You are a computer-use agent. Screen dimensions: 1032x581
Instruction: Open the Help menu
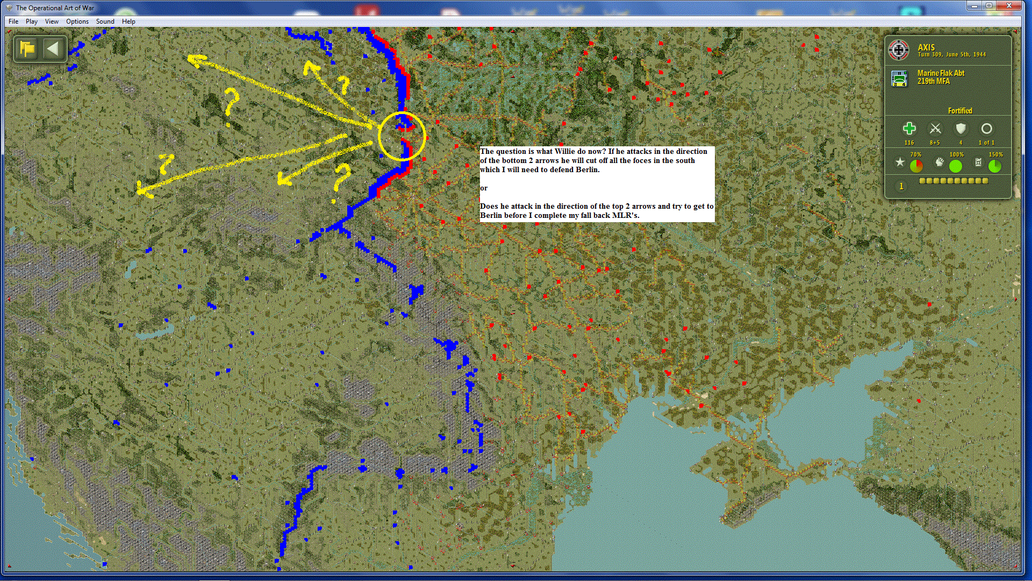(x=128, y=22)
